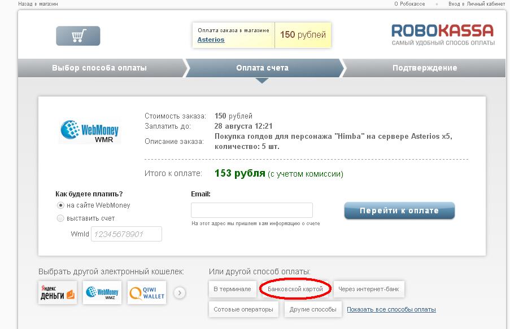The height and width of the screenshot is (329, 510).
Task: Choose the 'Другие способы' payment method
Action: [x=313, y=309]
